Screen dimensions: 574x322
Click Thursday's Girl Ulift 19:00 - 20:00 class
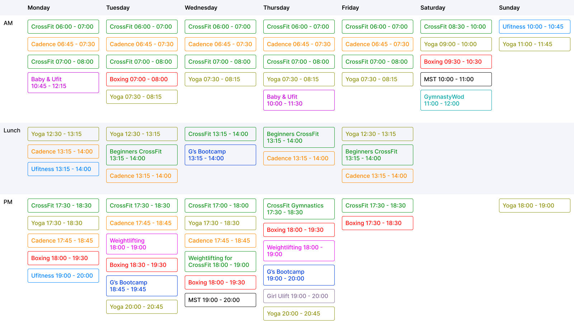coord(299,296)
